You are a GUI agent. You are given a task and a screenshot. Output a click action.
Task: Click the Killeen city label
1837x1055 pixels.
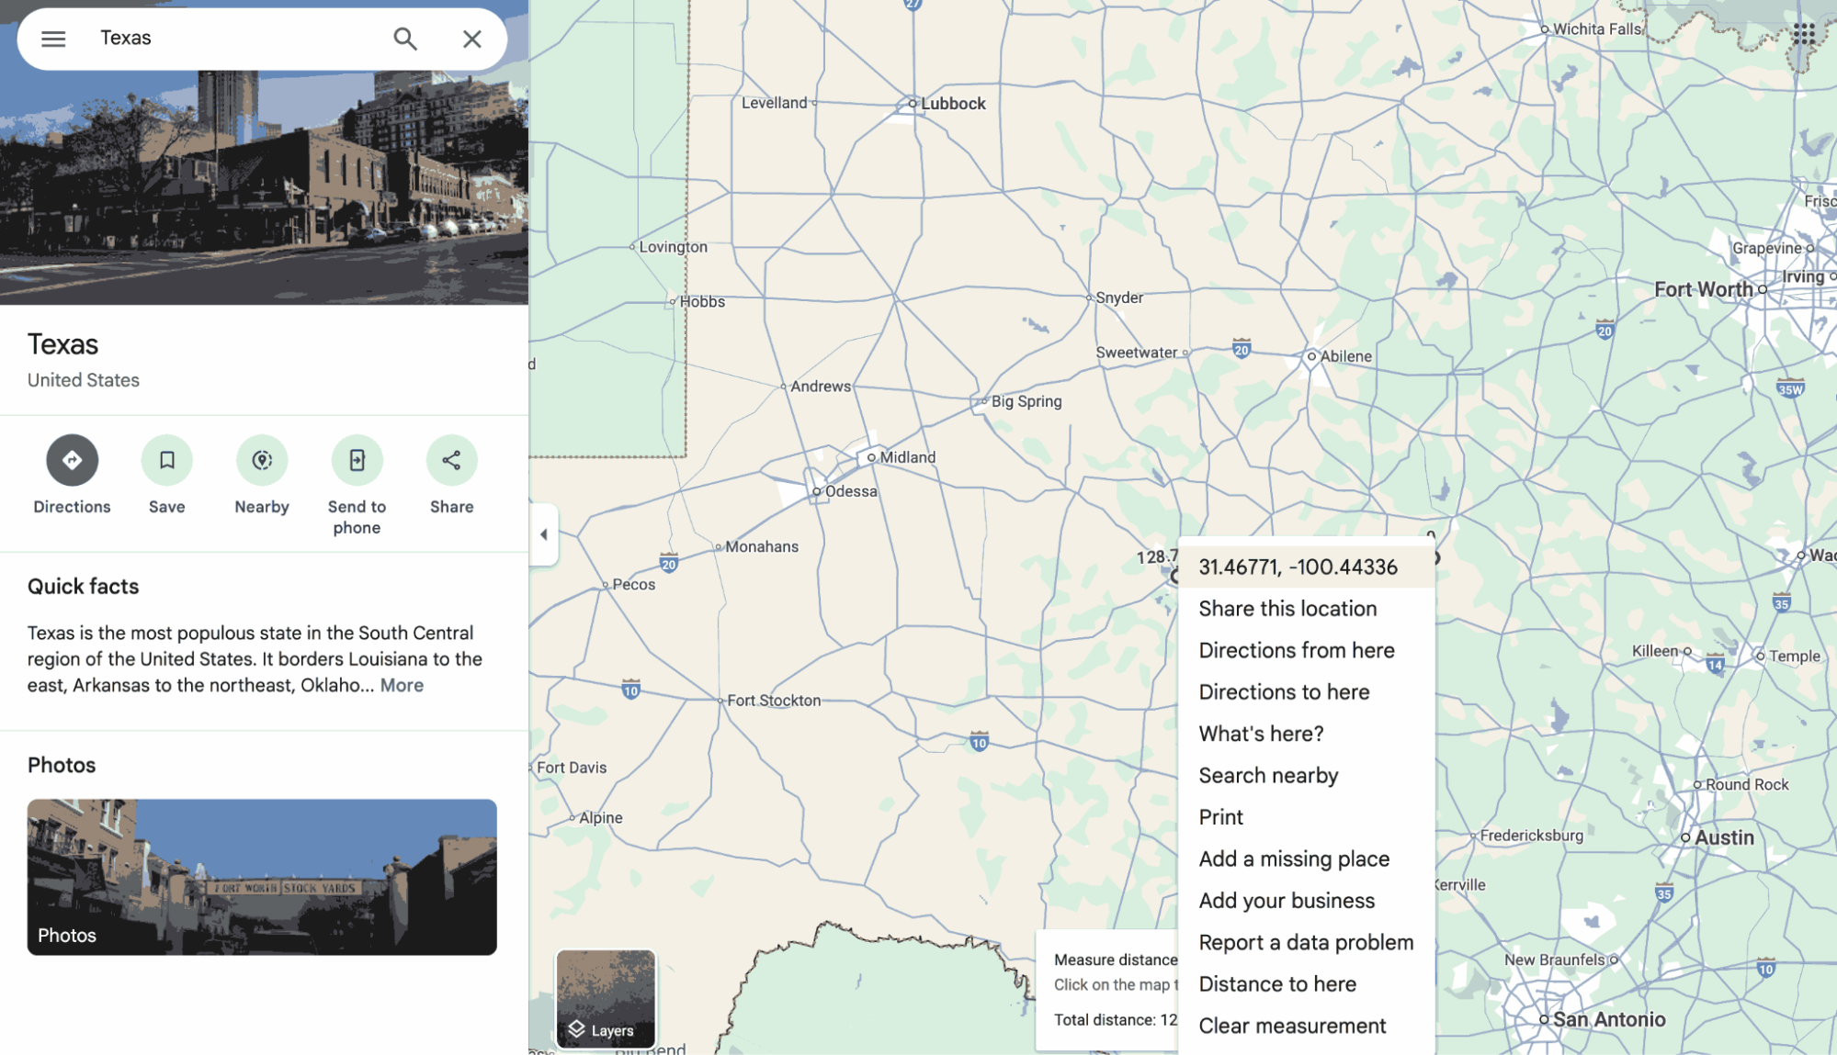pyautogui.click(x=1655, y=651)
